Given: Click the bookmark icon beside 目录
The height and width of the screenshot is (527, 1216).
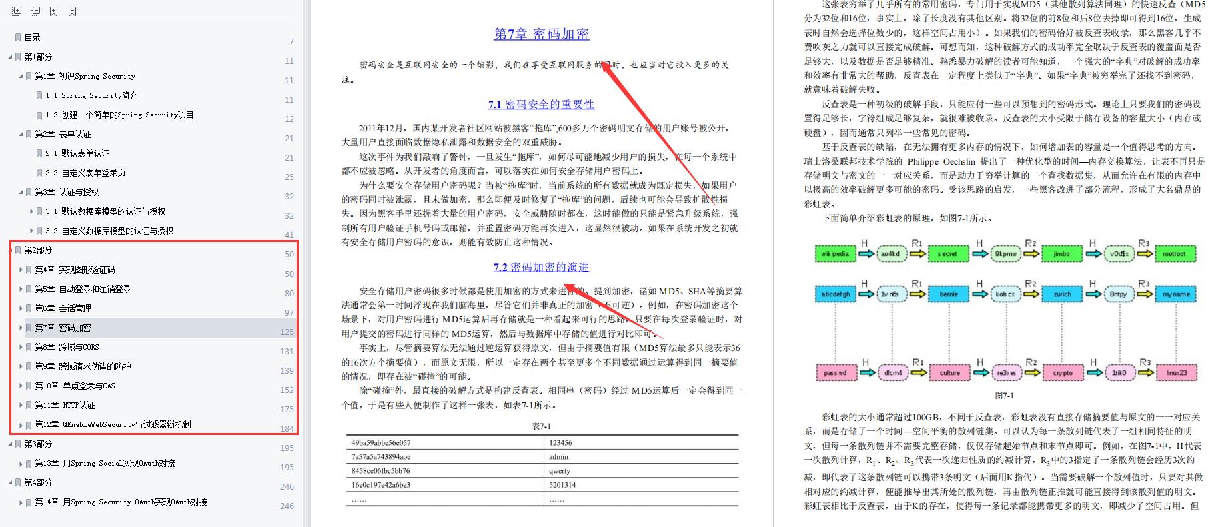Looking at the screenshot, I should tap(18, 37).
